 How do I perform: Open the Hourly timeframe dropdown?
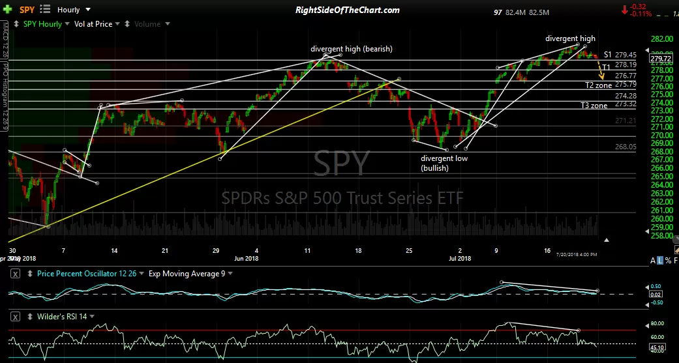tap(74, 10)
